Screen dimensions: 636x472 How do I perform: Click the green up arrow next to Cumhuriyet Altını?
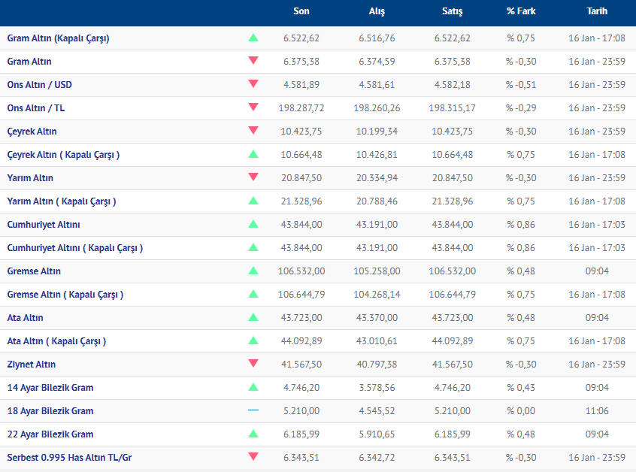[x=253, y=224]
